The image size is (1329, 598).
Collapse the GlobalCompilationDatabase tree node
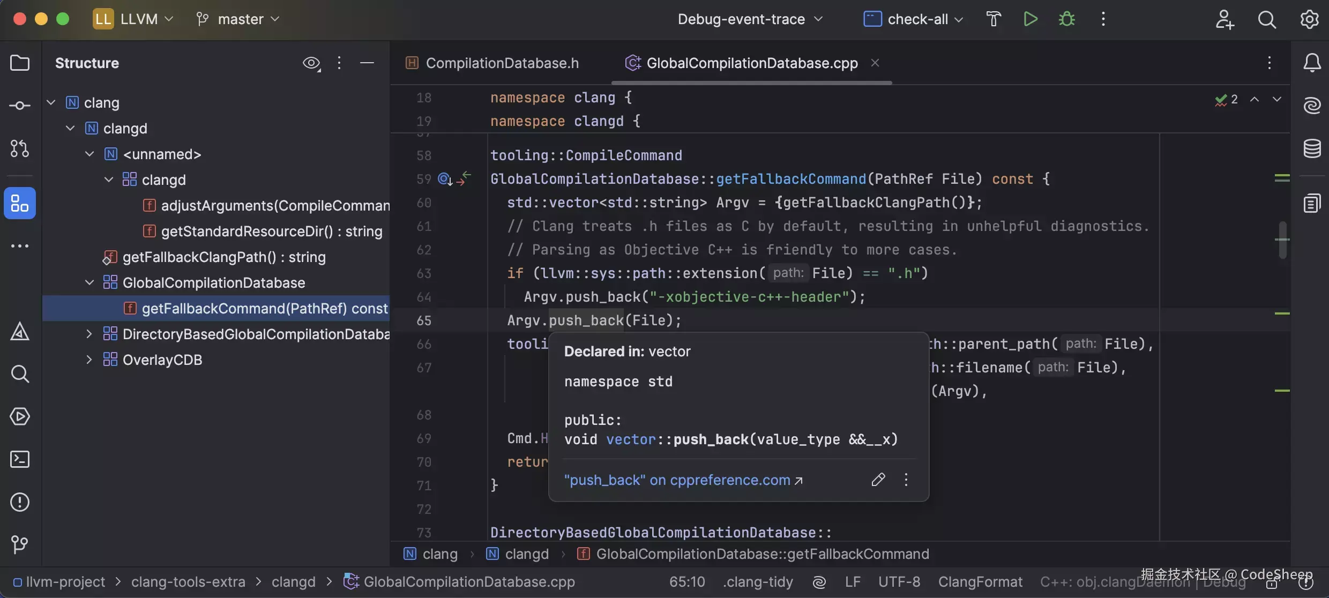click(x=89, y=282)
